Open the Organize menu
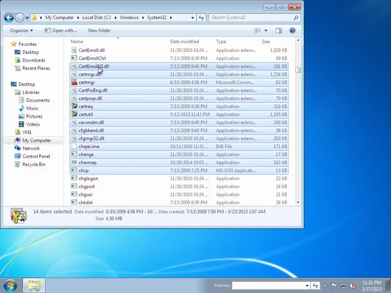Image resolution: width=391 pixels, height=293 pixels. [x=21, y=31]
